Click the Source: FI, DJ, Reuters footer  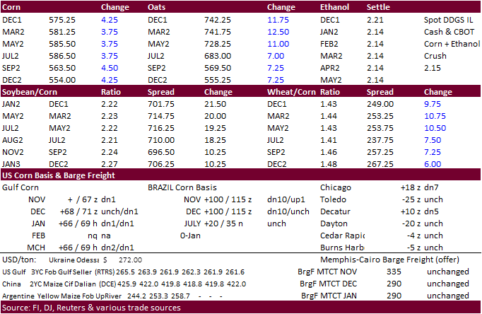click(91, 308)
